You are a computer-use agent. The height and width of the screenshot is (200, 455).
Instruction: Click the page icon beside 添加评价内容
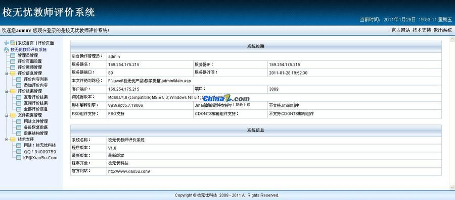(x=19, y=85)
